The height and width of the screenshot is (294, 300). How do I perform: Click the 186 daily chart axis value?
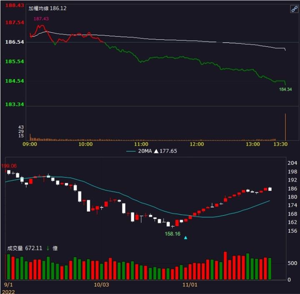point(292,188)
